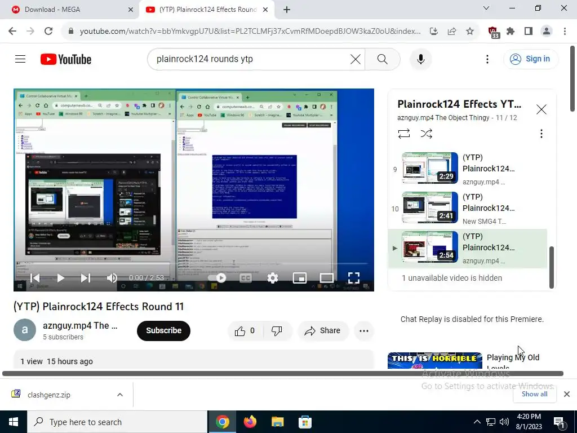Select the (YTP) Plainrock124 Effects Round tab
Viewport: 577px width, 433px height.
(x=207, y=10)
